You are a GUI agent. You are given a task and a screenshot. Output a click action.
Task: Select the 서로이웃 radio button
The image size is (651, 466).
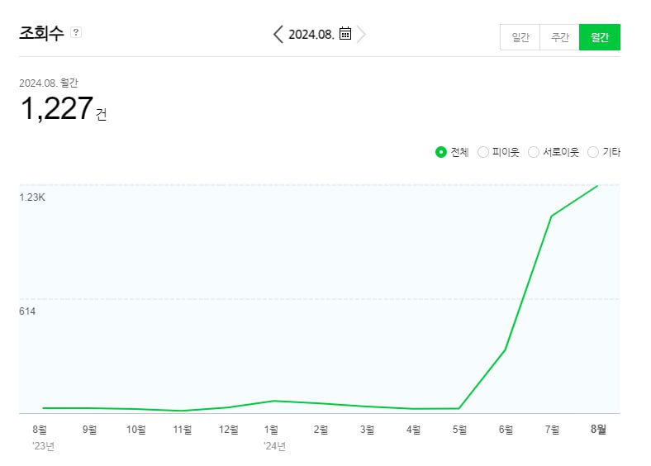[x=534, y=152]
